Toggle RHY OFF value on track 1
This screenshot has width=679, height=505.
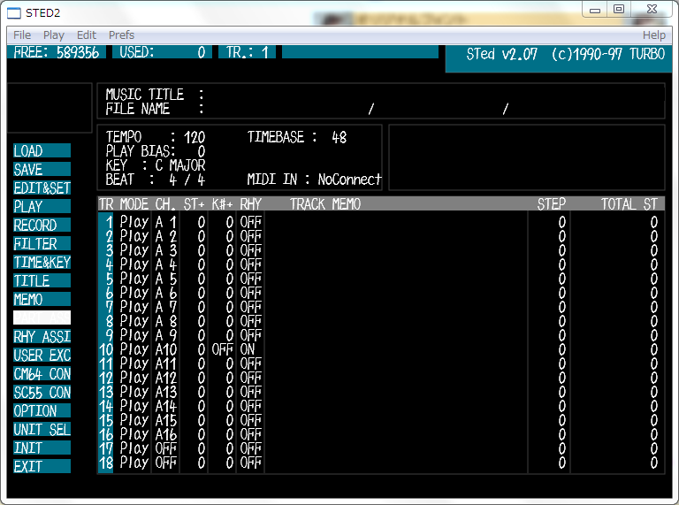[251, 222]
